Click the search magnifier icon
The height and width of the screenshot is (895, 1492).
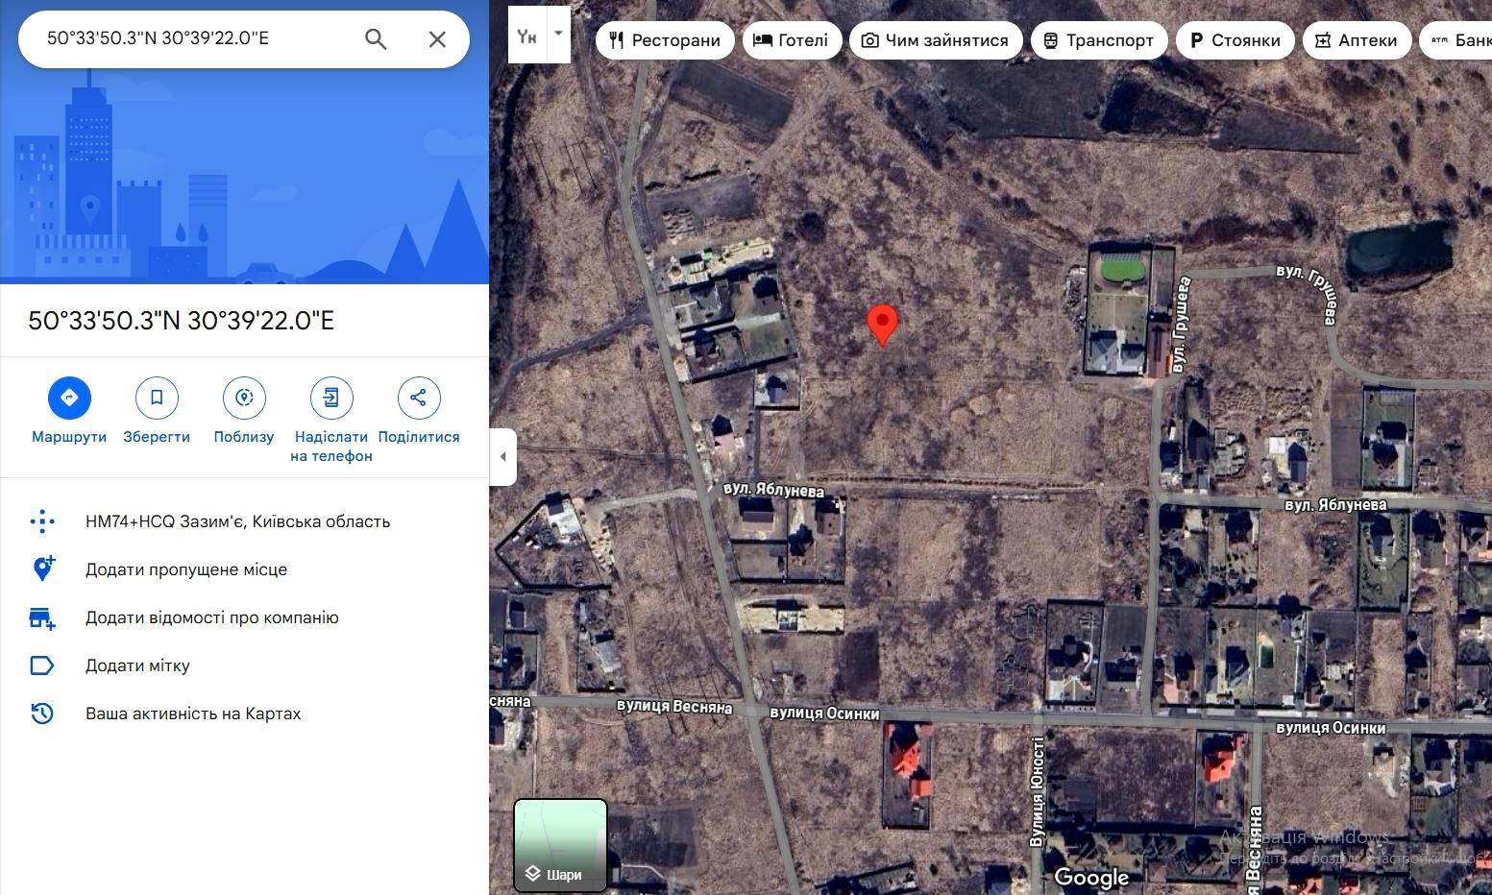coord(376,39)
